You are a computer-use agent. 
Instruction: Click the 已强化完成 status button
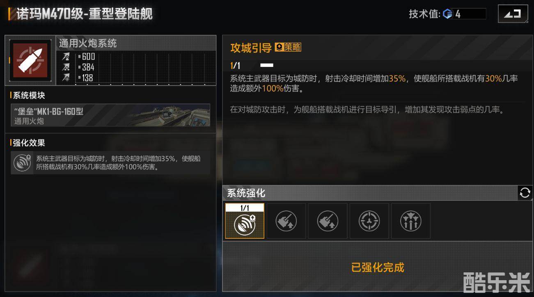[378, 267]
